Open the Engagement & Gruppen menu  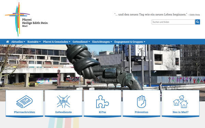130,42
